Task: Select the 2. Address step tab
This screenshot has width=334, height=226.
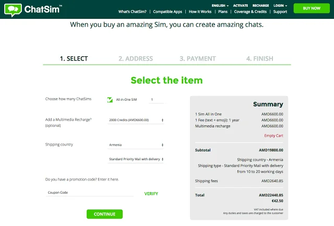Action: coord(135,58)
